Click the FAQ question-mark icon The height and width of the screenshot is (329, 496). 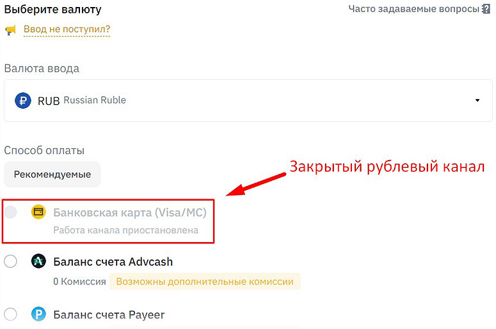point(486,9)
